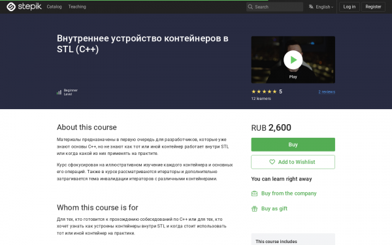The width and height of the screenshot is (392, 245).
Task: Open the 2 reviews link
Action: point(327,91)
